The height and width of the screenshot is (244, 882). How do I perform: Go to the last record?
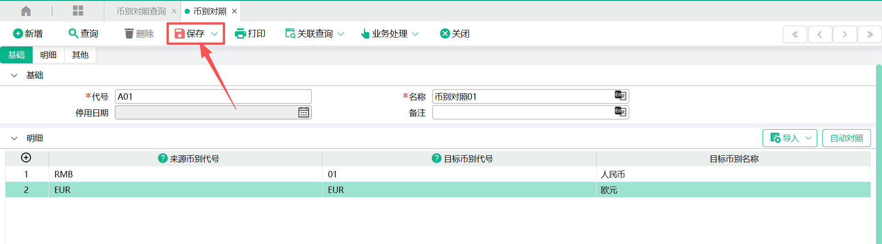870,34
